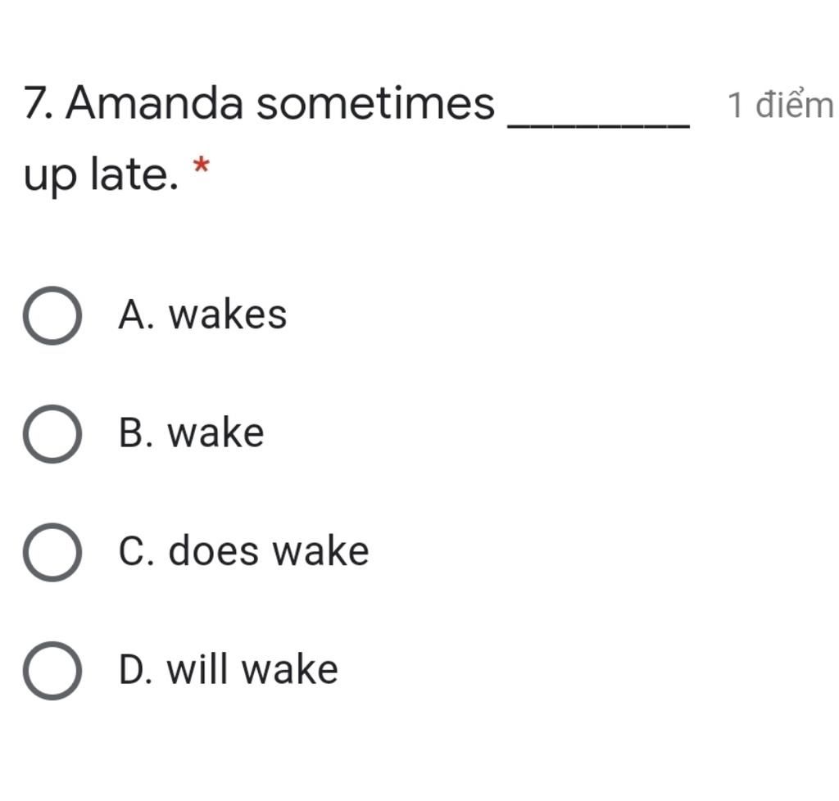
Task: Click the red required asterisk
Action: (x=201, y=165)
